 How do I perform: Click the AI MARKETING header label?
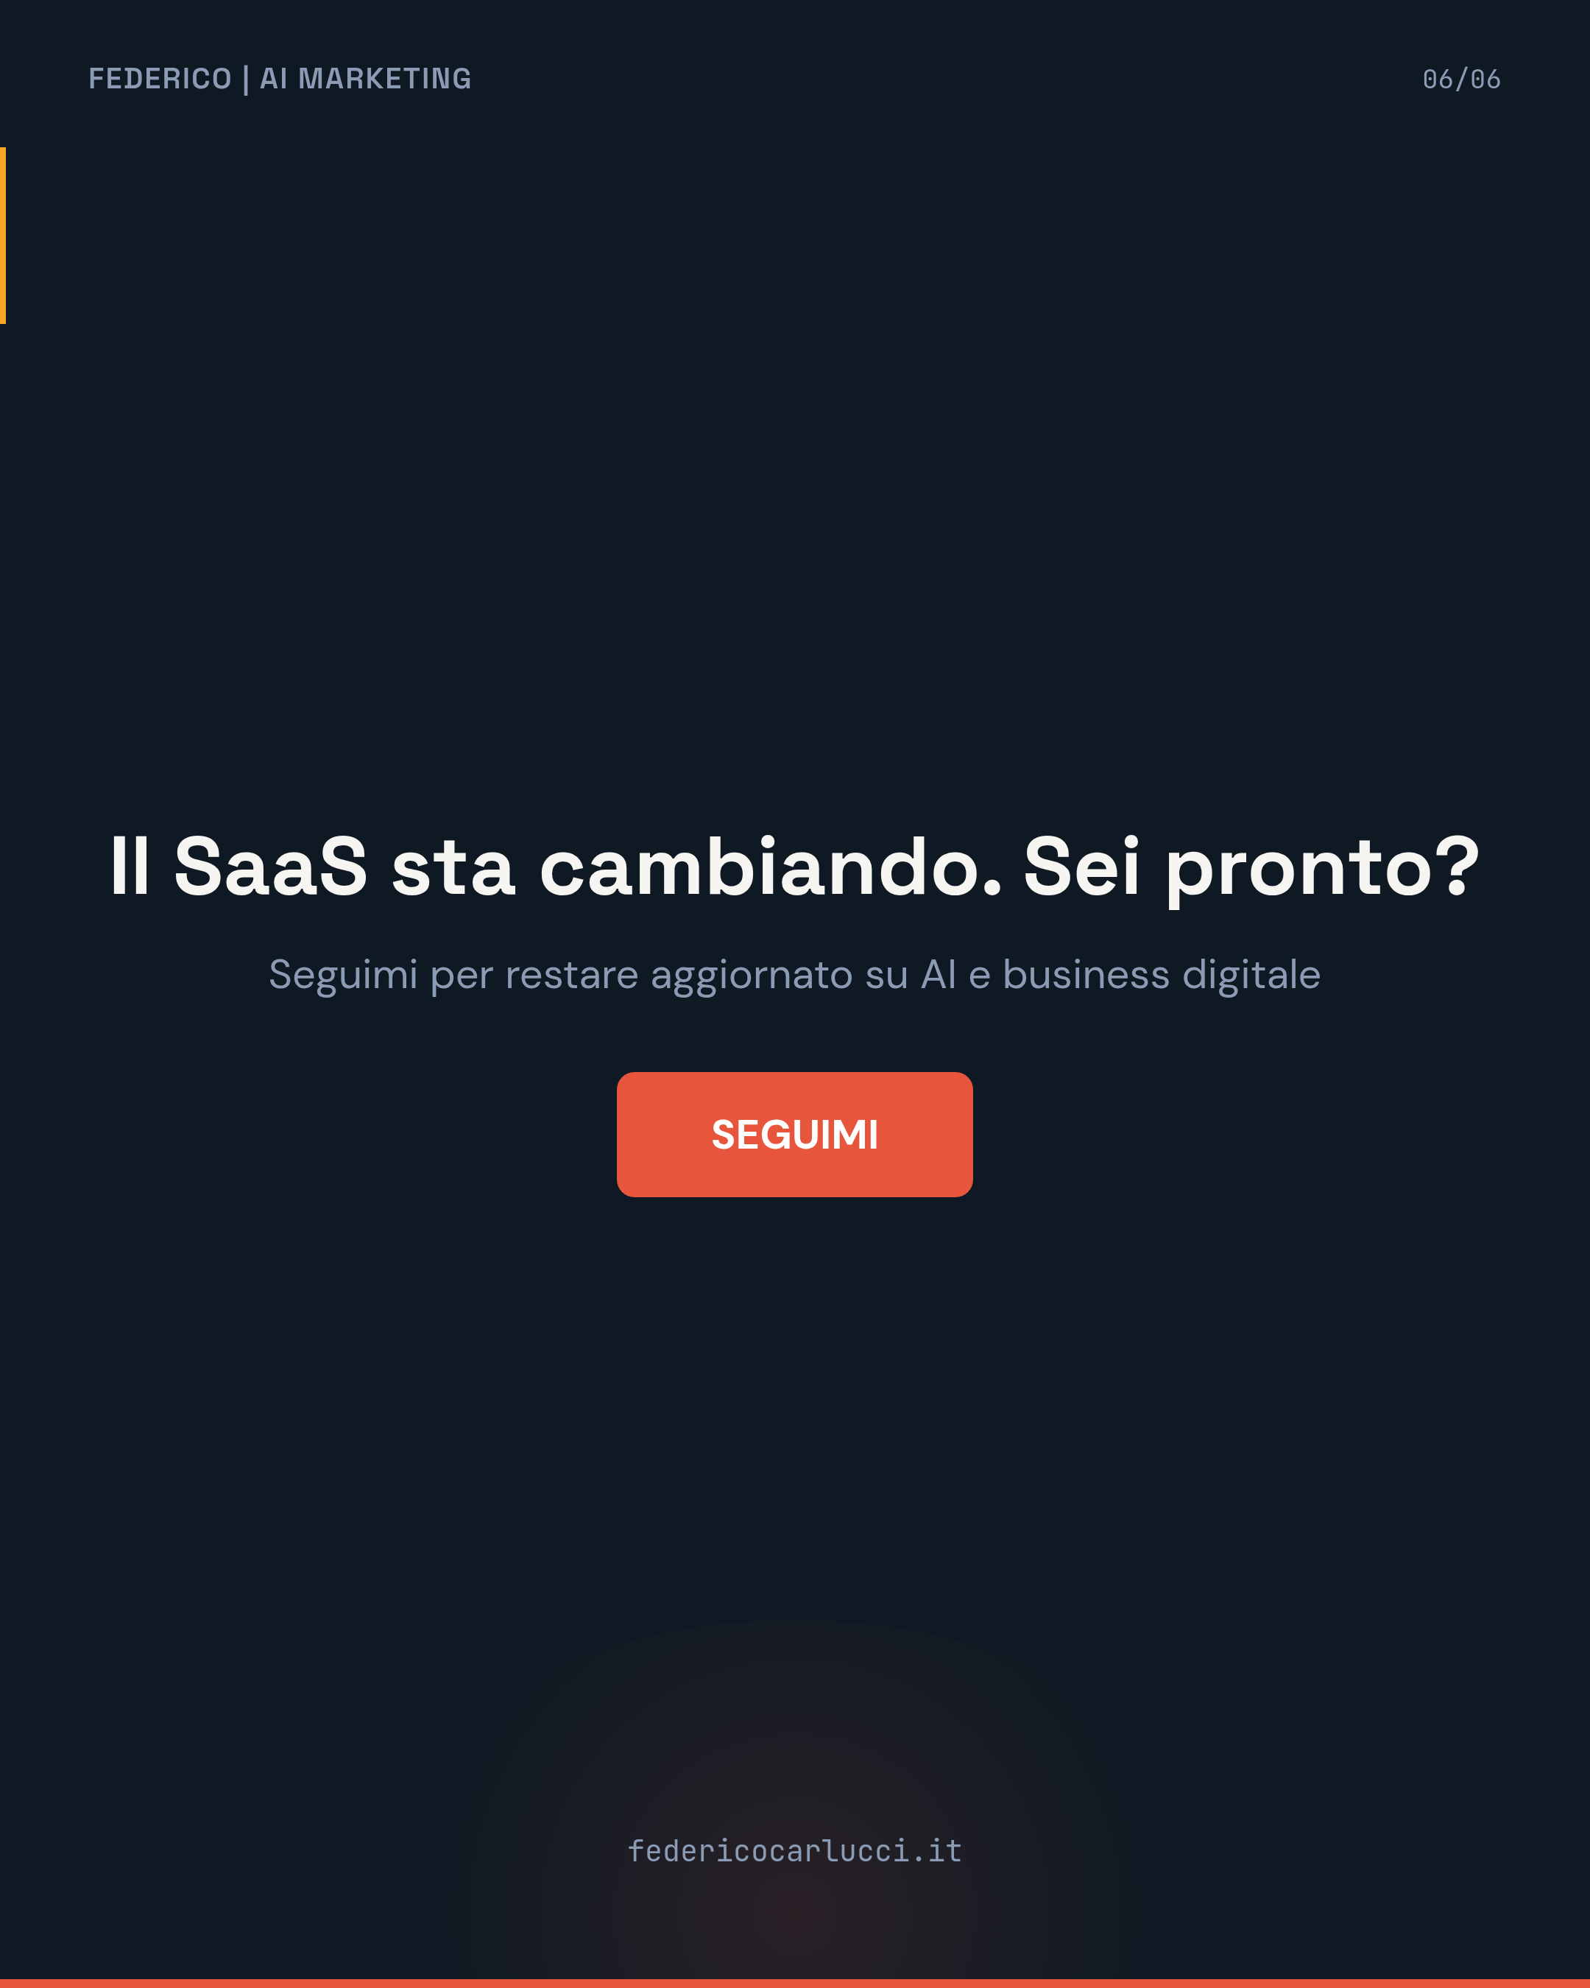(x=365, y=80)
